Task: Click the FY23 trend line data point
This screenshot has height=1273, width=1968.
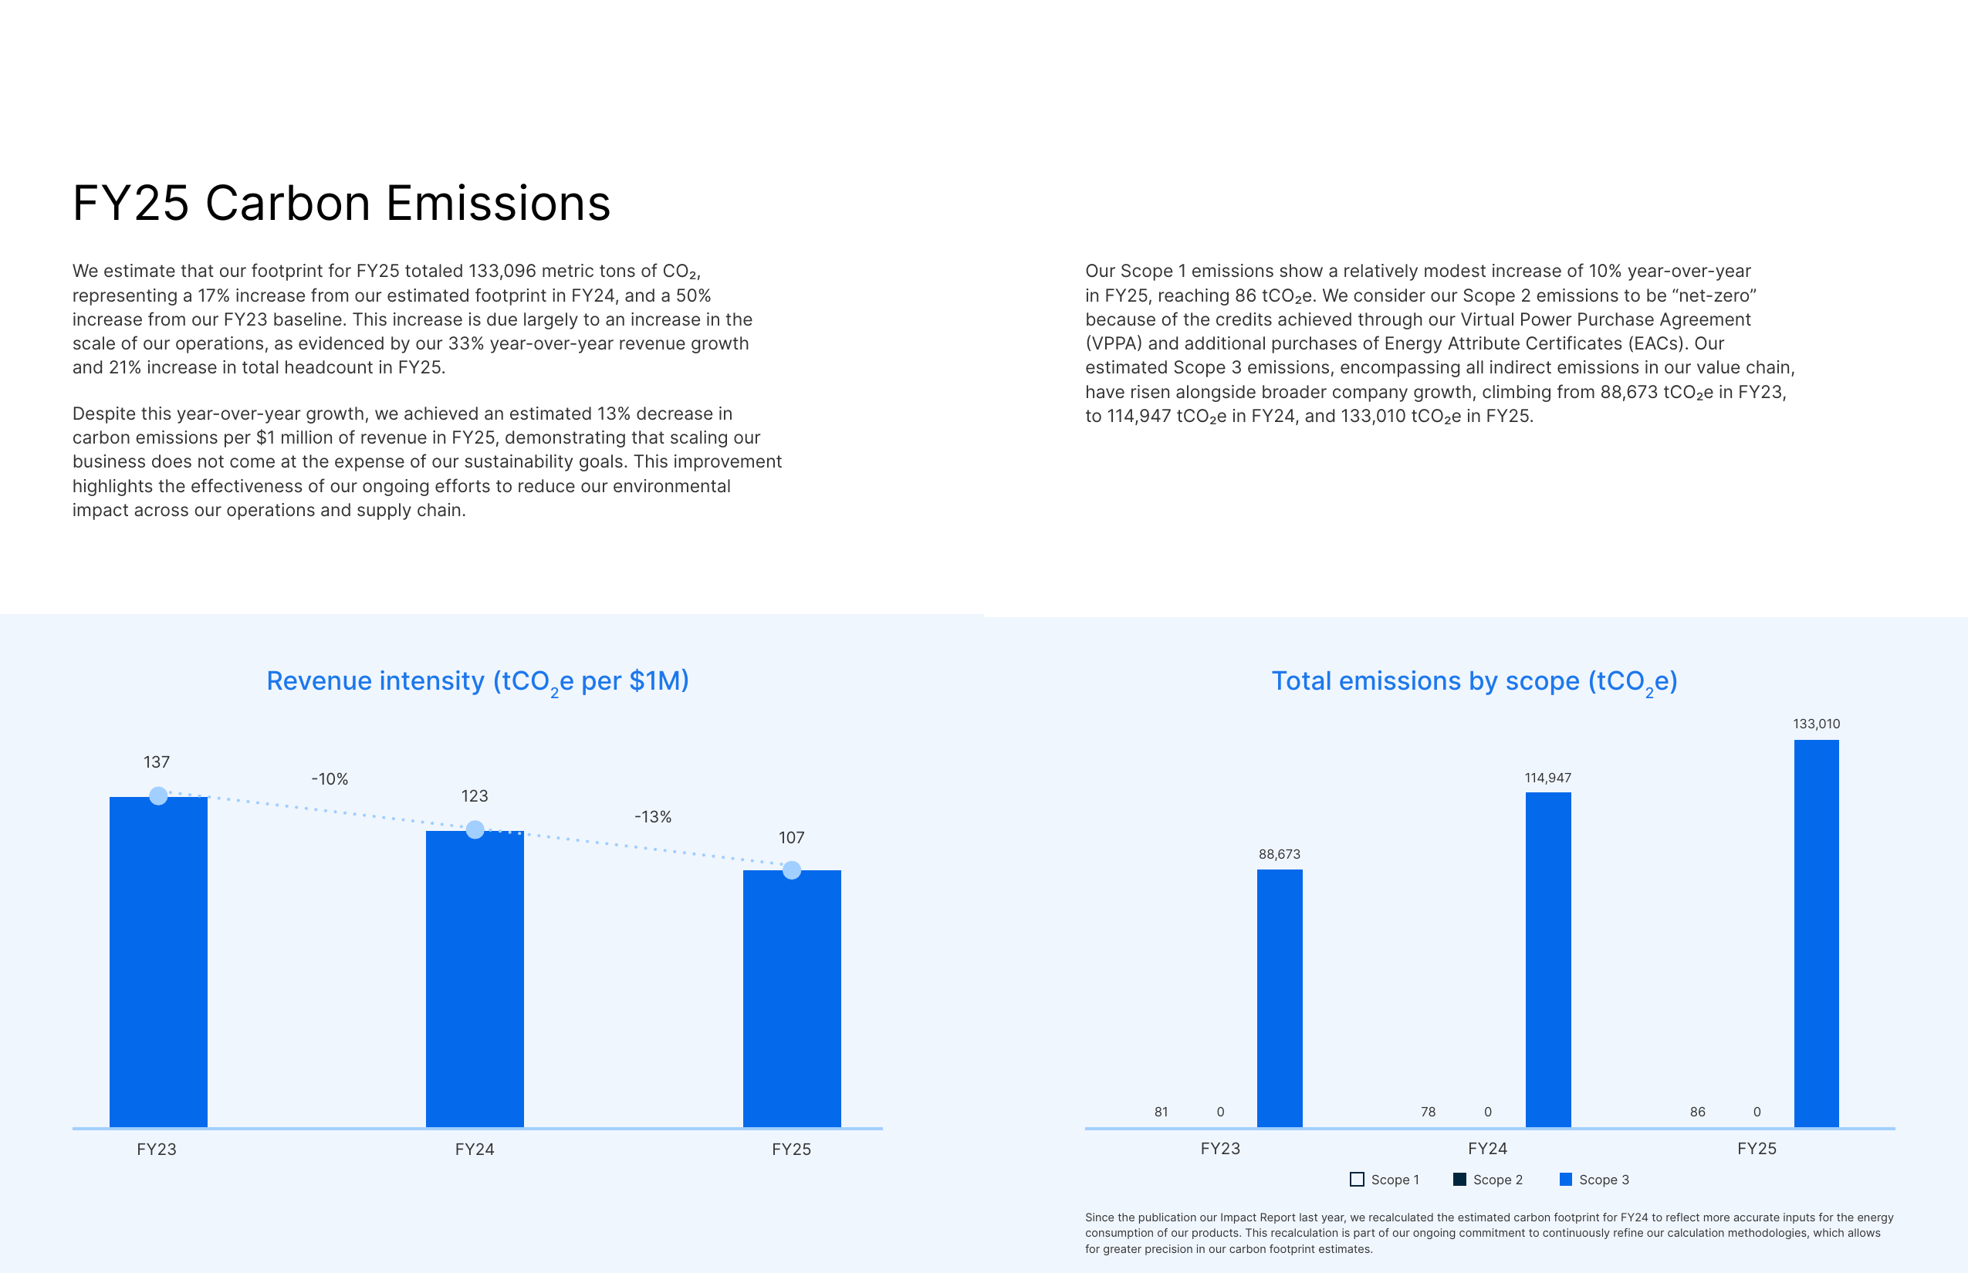Action: pyautogui.click(x=158, y=795)
